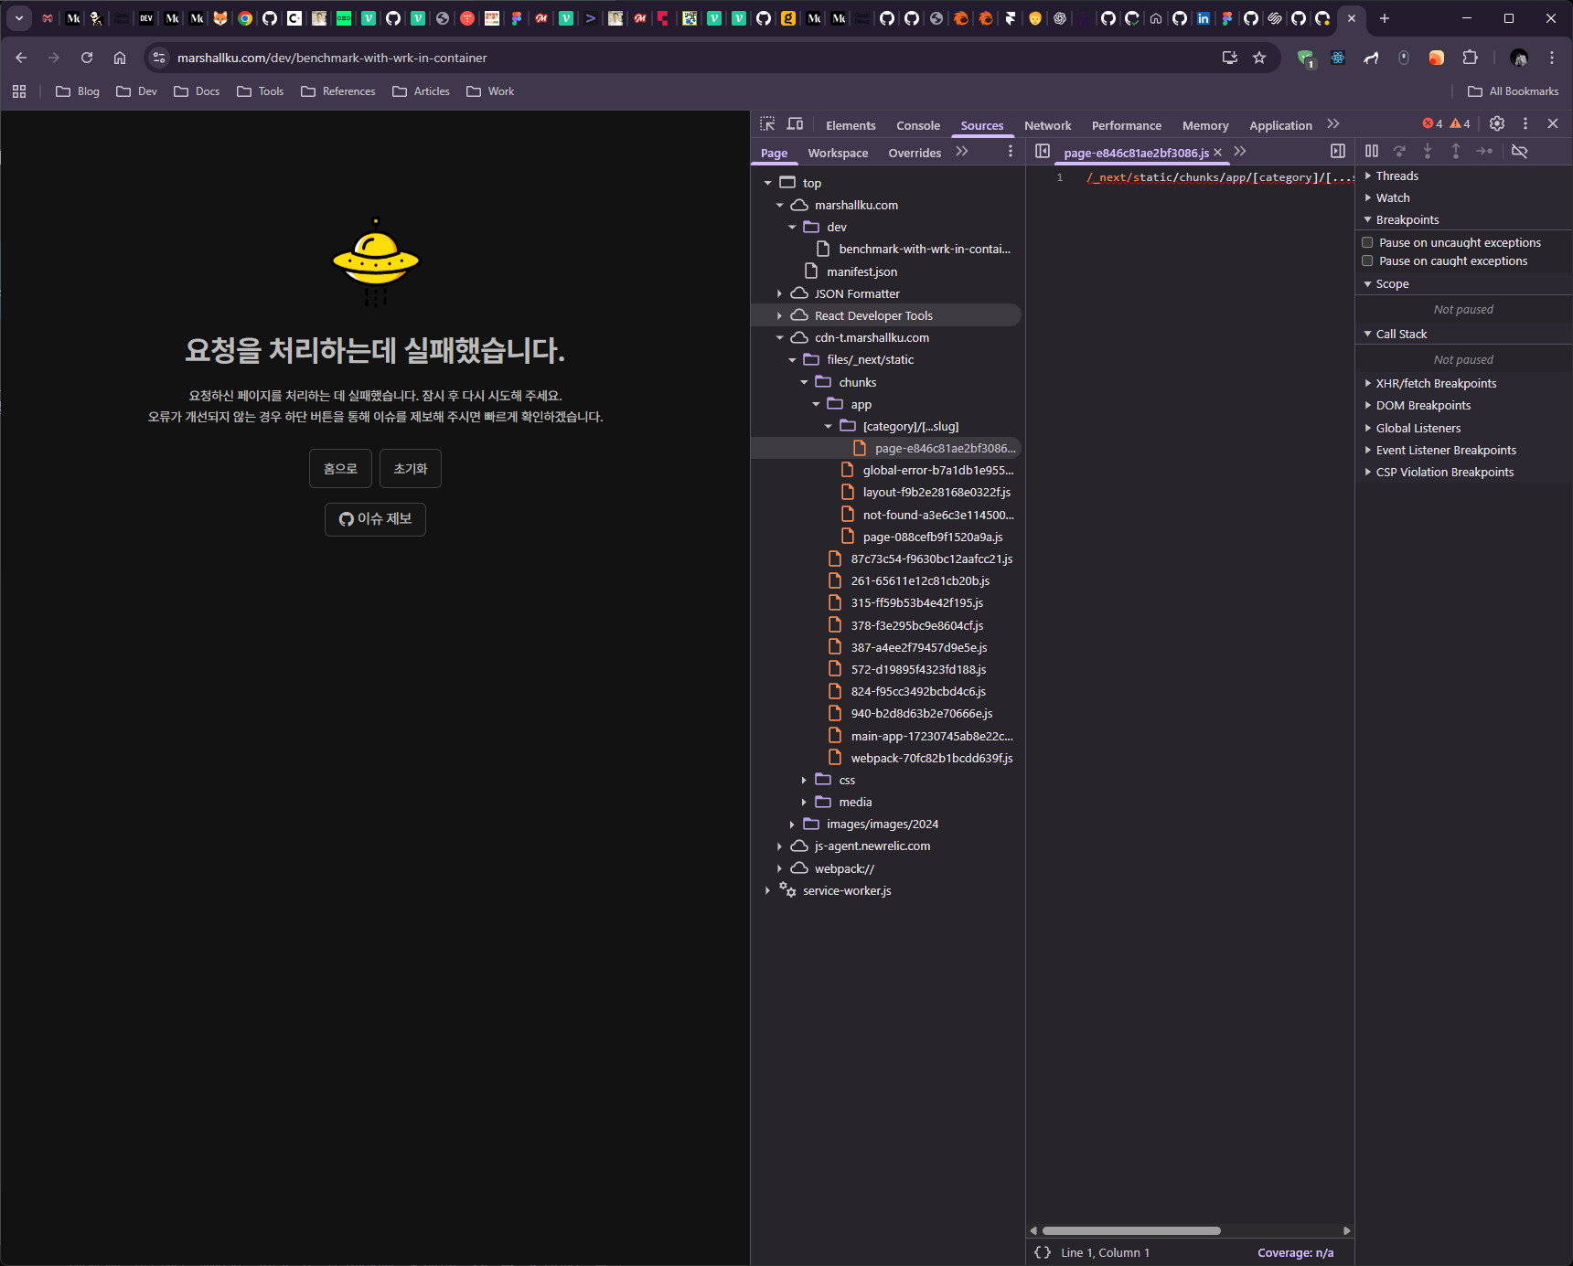Click pretty print braces icon
Screen dimensions: 1573x1266
[x=1043, y=1252]
